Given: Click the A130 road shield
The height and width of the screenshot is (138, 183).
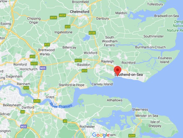Looking at the screenshot, I should pyautogui.click(x=92, y=33).
